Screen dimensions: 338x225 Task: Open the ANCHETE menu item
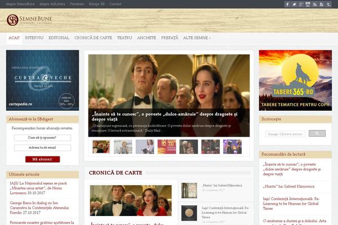pos(146,38)
